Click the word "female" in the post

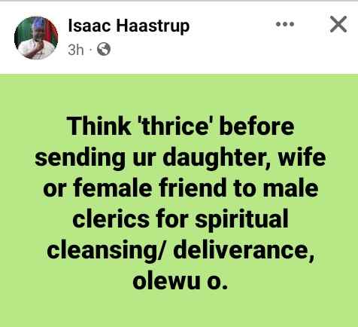click(x=113, y=188)
